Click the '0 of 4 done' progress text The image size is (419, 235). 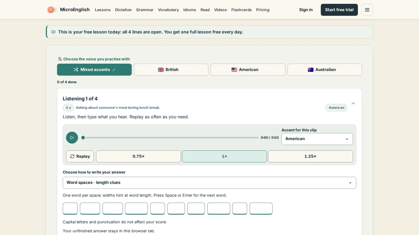pyautogui.click(x=67, y=82)
